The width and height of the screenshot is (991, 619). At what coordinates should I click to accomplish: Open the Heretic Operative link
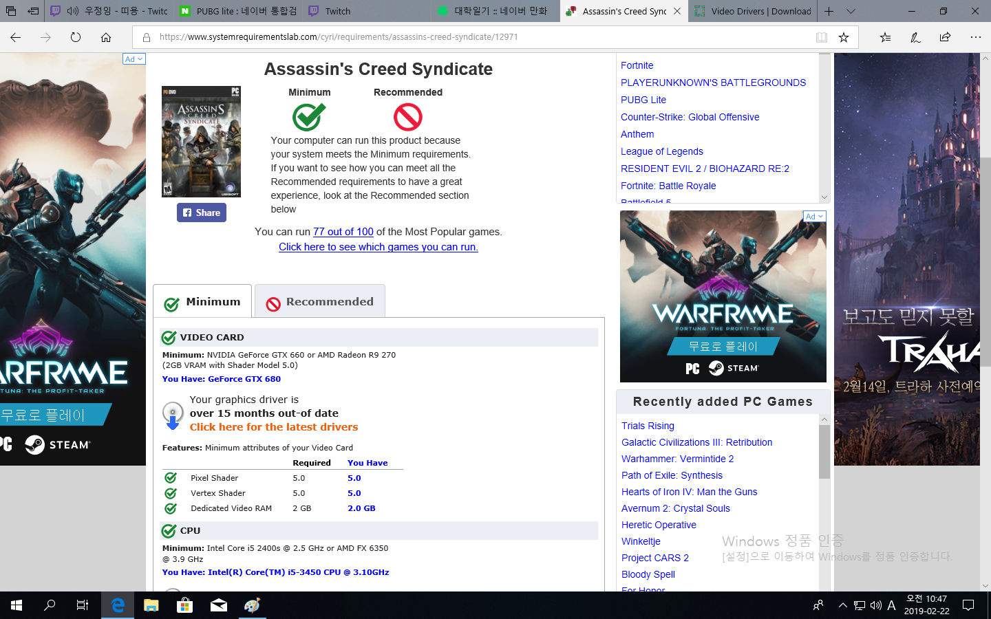click(659, 525)
